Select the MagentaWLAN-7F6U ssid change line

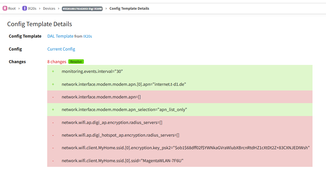click(x=180, y=160)
